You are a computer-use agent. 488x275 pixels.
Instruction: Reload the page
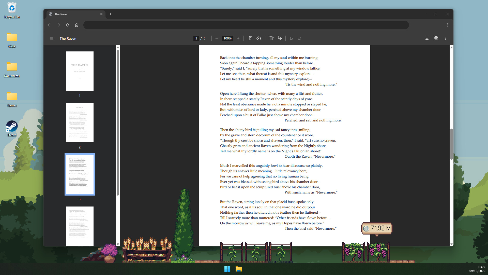pos(68,25)
